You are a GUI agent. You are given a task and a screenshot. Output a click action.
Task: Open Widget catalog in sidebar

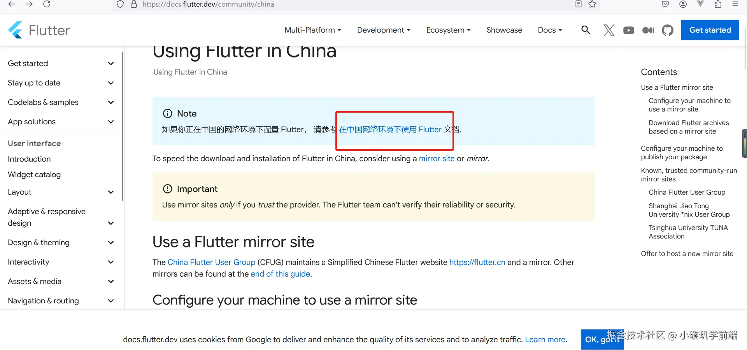34,174
